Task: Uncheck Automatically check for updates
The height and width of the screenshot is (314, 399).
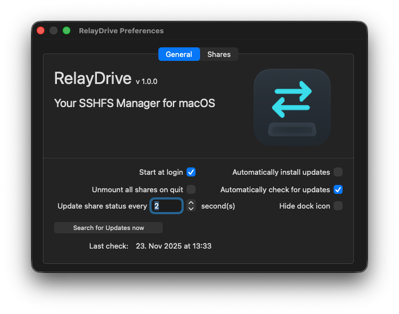Action: [x=338, y=189]
